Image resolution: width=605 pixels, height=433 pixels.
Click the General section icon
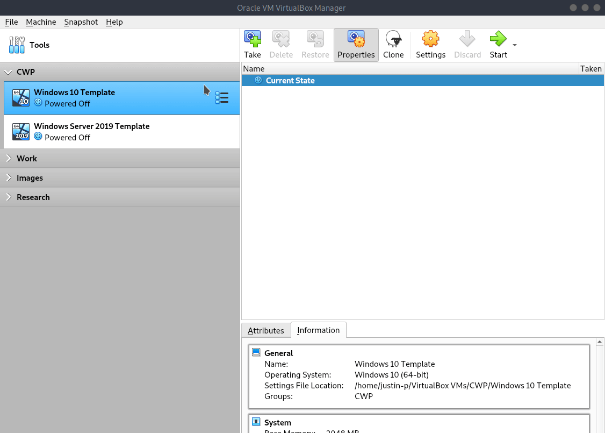(256, 352)
